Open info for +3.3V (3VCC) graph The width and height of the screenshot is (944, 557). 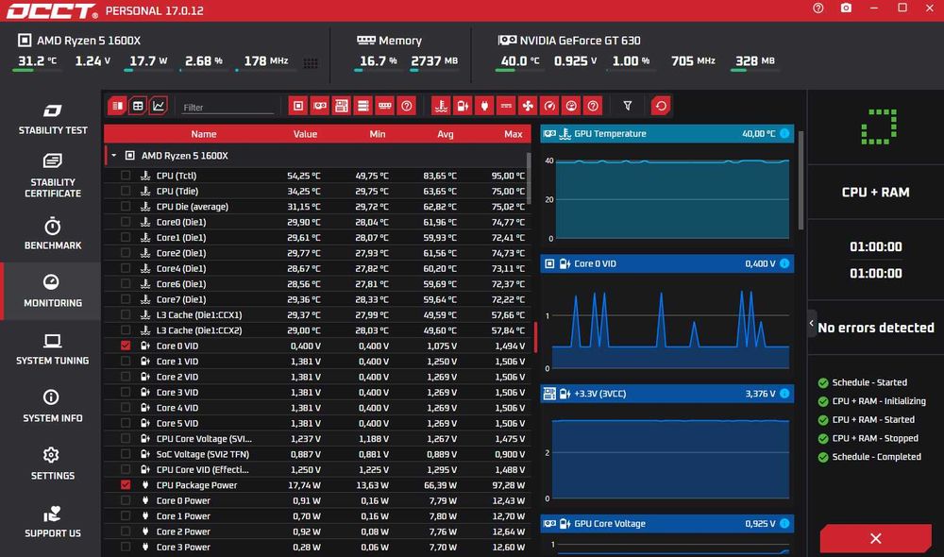tap(784, 394)
